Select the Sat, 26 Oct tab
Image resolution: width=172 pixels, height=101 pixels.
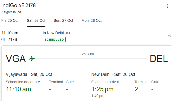[36, 20]
